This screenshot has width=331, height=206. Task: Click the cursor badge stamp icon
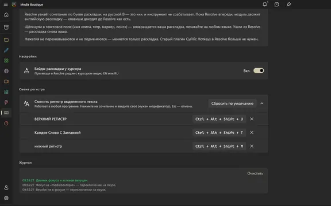(x=26, y=70)
